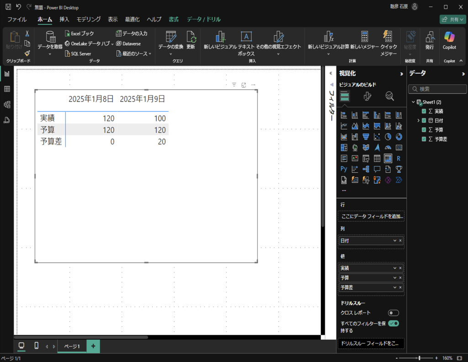Viewport: 468px width, 362px height.
Task: Open the Report view in left sidebar
Action: point(7,74)
